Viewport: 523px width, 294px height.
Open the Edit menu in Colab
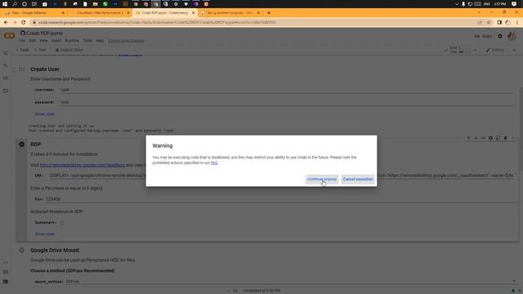[33, 41]
